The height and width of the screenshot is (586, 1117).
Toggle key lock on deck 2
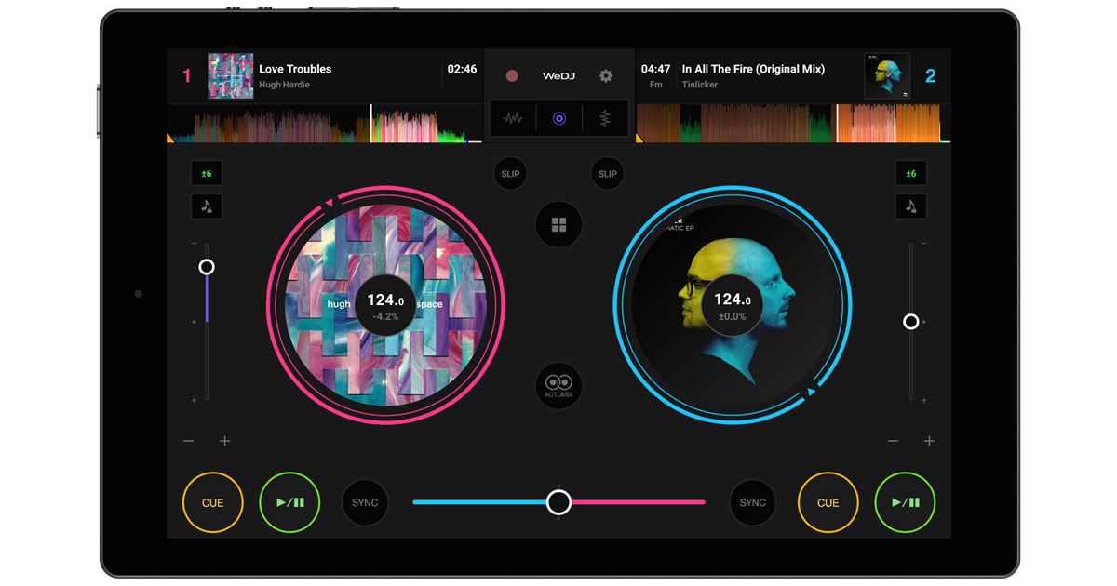[x=911, y=206]
